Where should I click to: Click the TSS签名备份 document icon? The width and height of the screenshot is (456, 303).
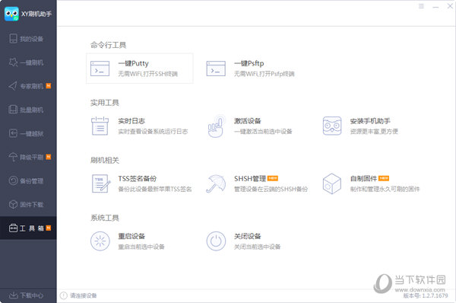coord(101,183)
